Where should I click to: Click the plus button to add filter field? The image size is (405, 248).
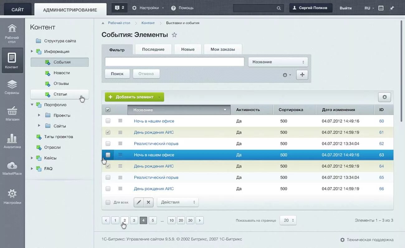click(x=302, y=75)
